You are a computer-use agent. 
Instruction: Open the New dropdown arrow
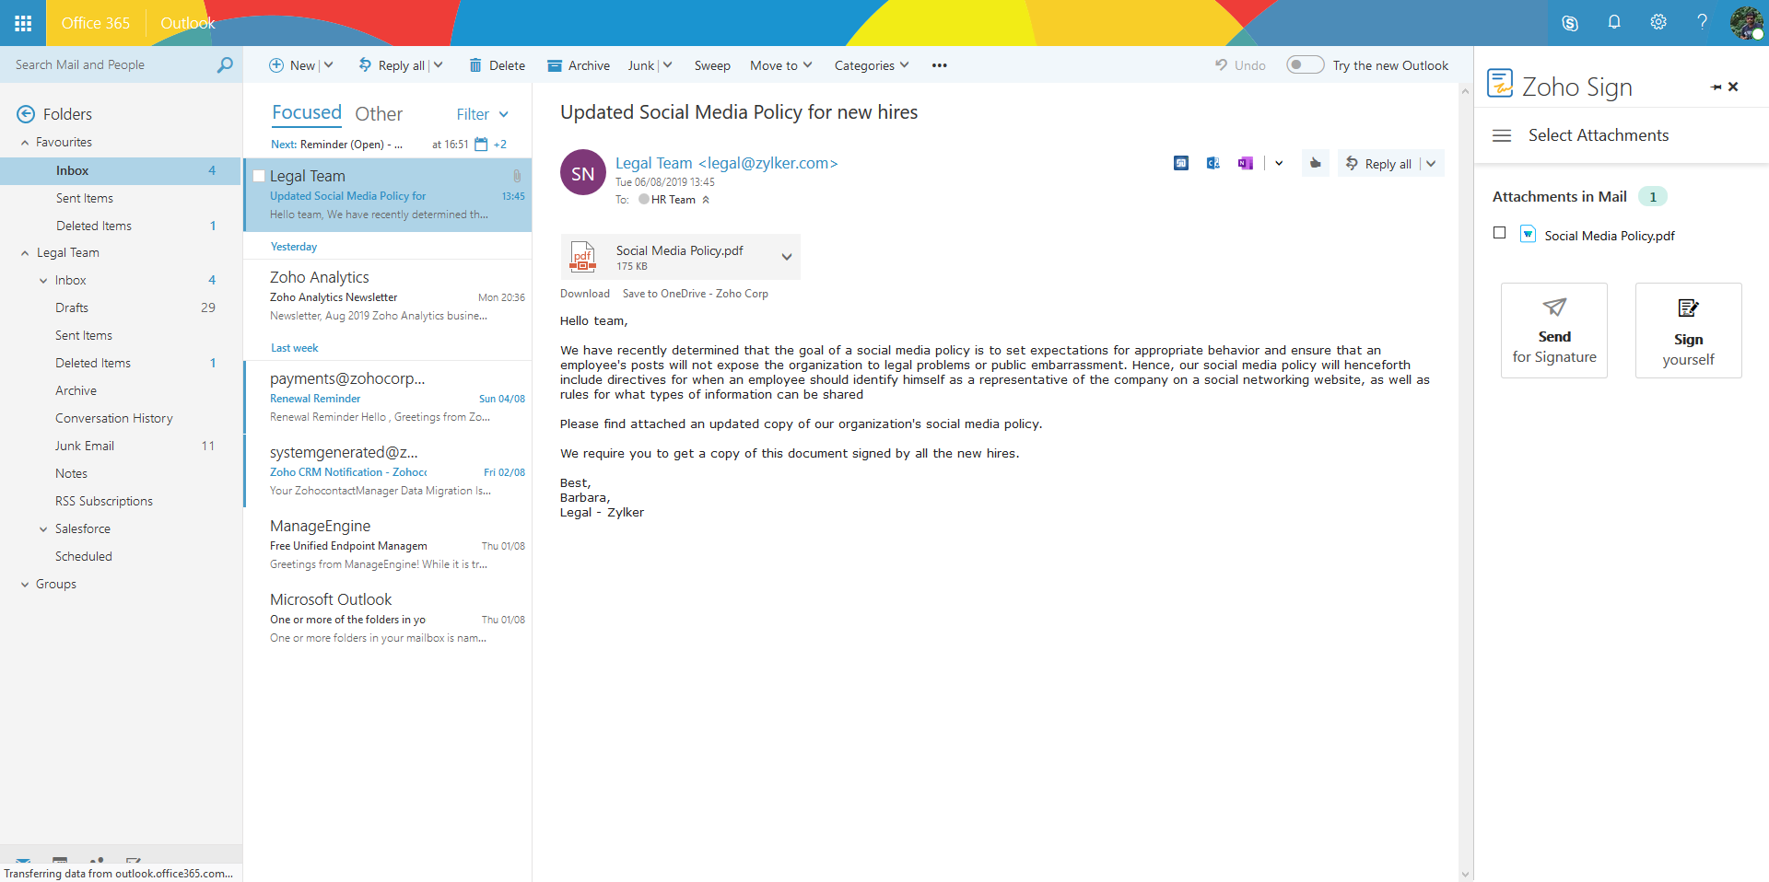[328, 64]
